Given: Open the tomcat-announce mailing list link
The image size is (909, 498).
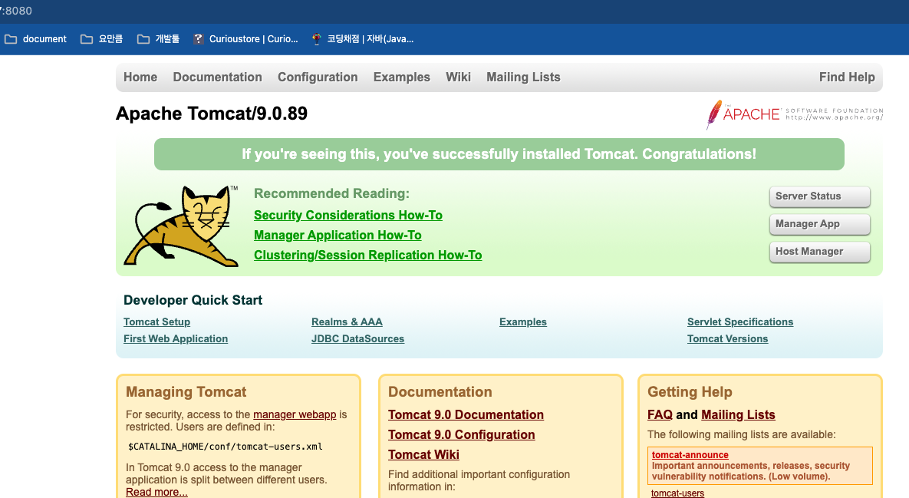Looking at the screenshot, I should click(690, 455).
